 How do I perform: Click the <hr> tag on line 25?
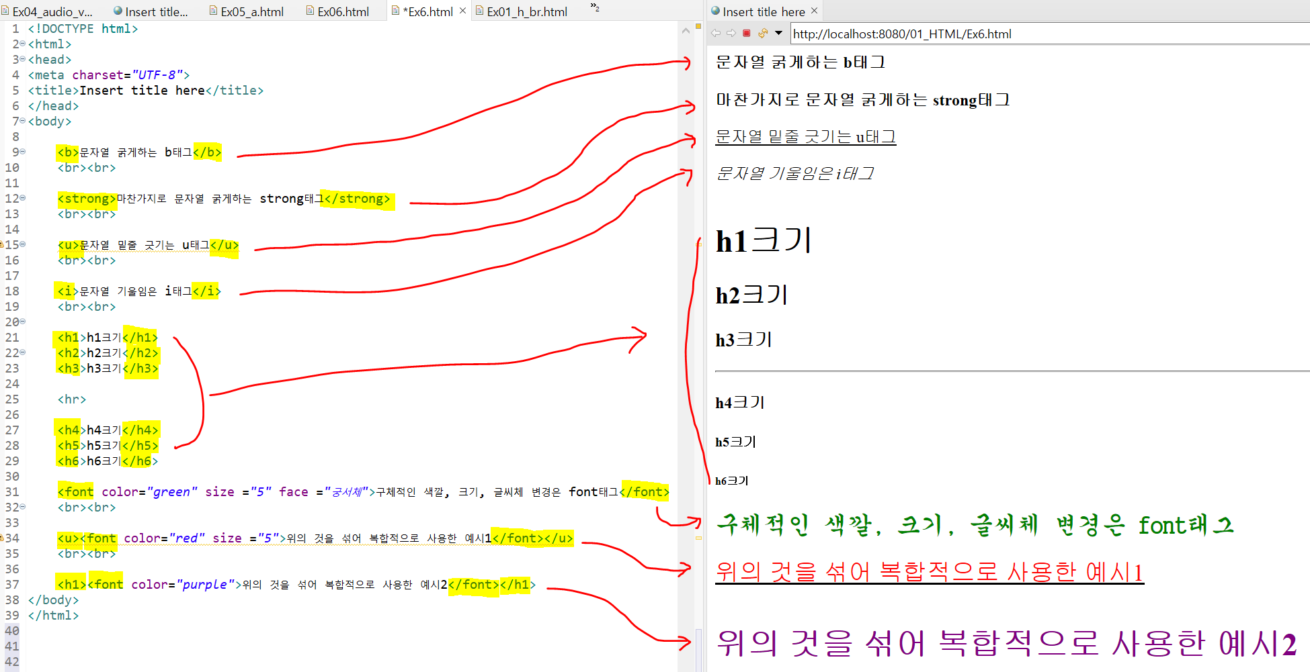72,399
